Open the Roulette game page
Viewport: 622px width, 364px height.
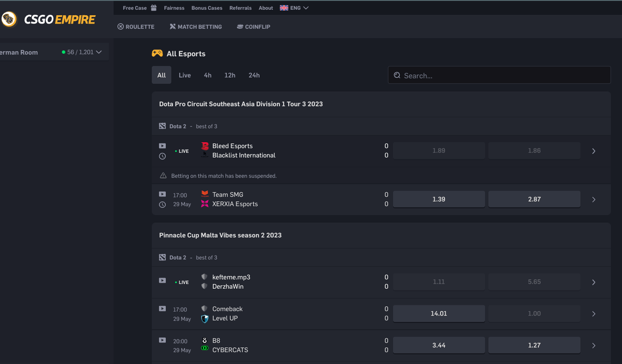click(136, 27)
